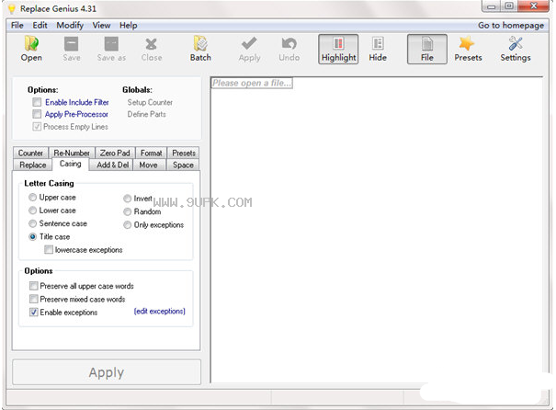Click the large Apply button
Image resolution: width=556 pixels, height=410 pixels.
tap(107, 372)
